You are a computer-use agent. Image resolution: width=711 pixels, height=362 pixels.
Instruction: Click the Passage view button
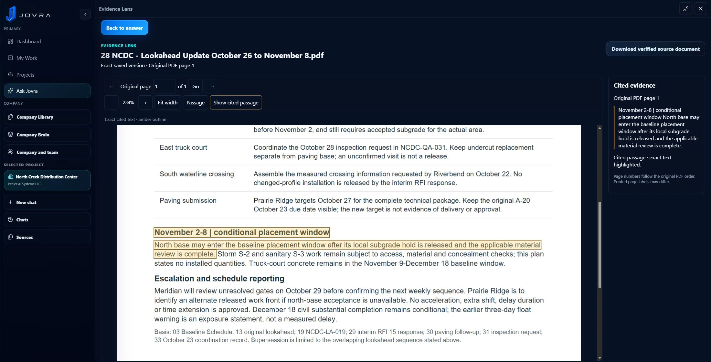coord(196,102)
